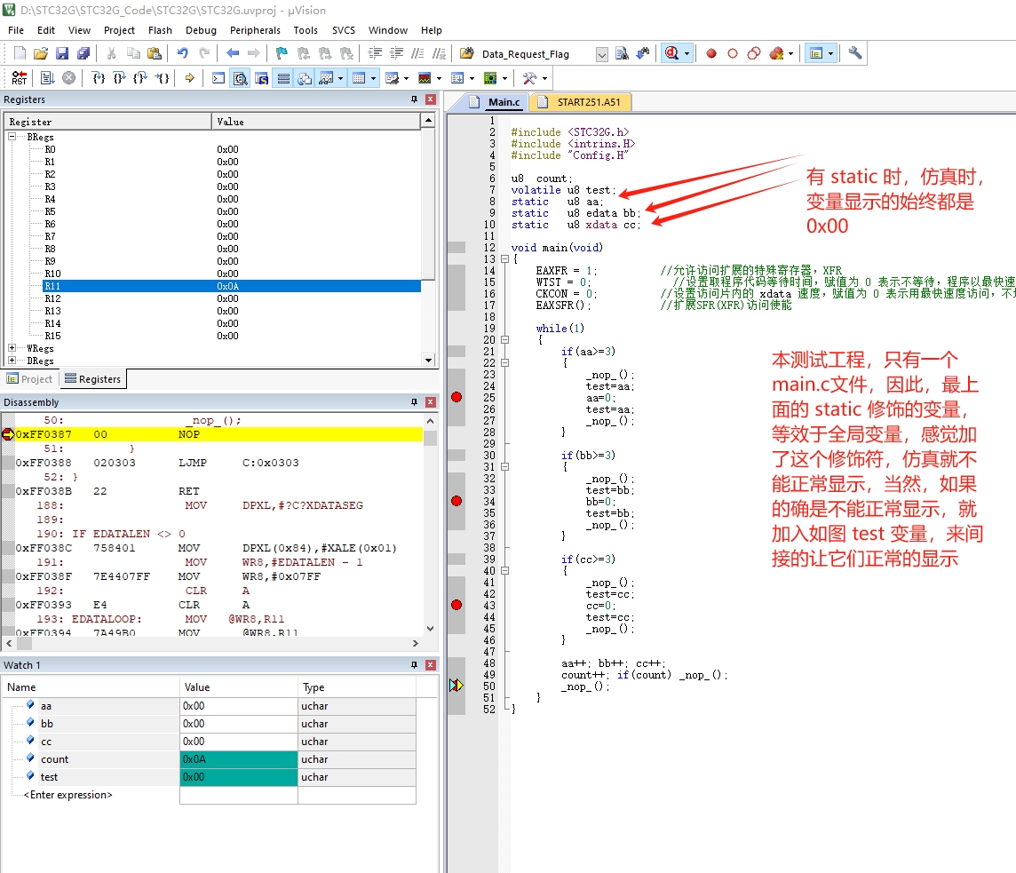Open configuration with the wrench icon

pos(855,54)
